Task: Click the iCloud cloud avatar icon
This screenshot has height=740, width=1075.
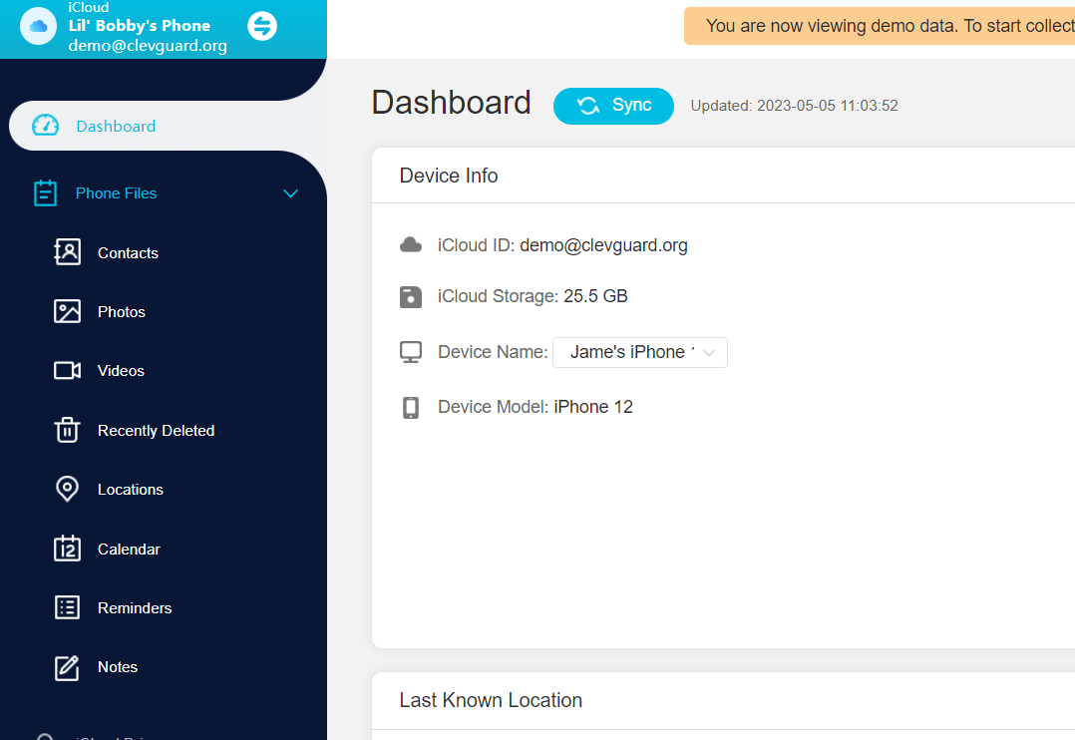Action: coord(38,27)
